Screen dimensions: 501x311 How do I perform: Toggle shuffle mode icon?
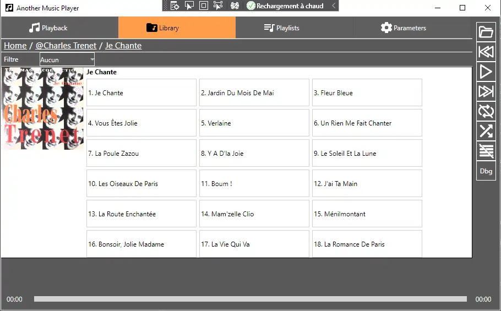point(486,131)
